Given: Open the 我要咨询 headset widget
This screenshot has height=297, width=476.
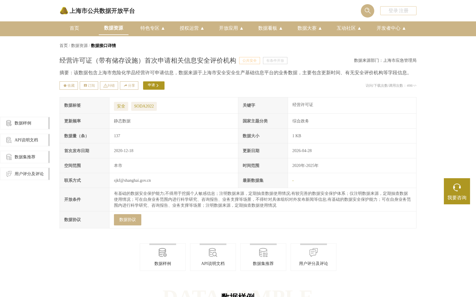Looking at the screenshot, I should (457, 191).
